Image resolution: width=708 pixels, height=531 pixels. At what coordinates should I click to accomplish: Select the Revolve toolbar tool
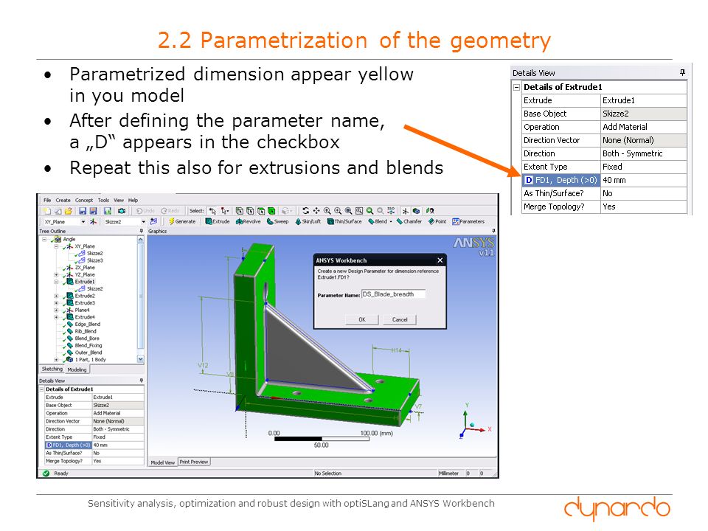[x=249, y=222]
